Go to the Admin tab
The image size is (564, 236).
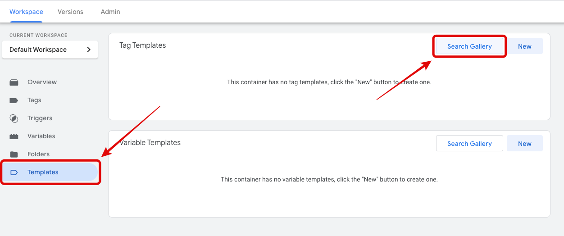[x=110, y=12]
